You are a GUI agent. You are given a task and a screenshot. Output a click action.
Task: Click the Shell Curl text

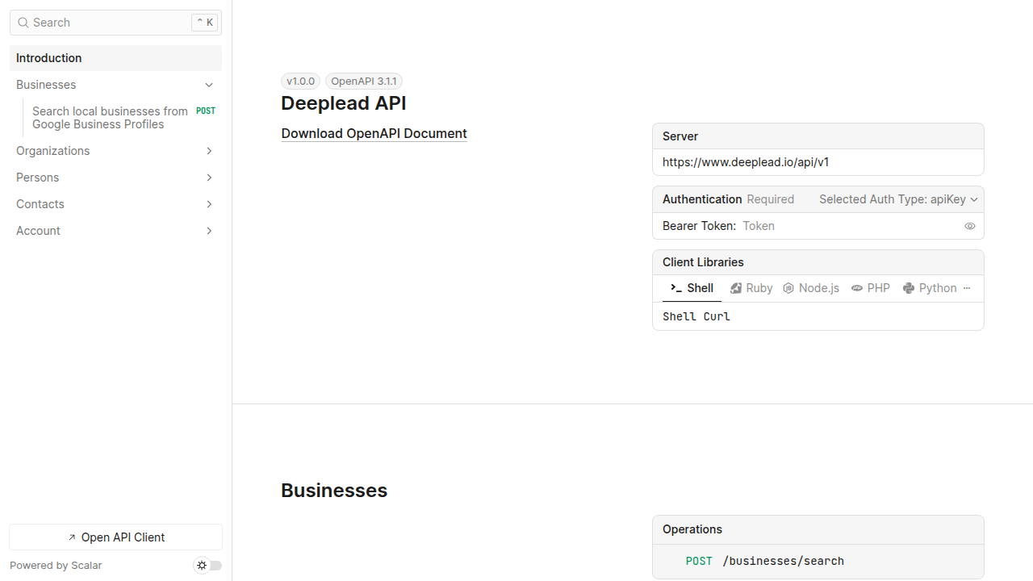click(696, 316)
